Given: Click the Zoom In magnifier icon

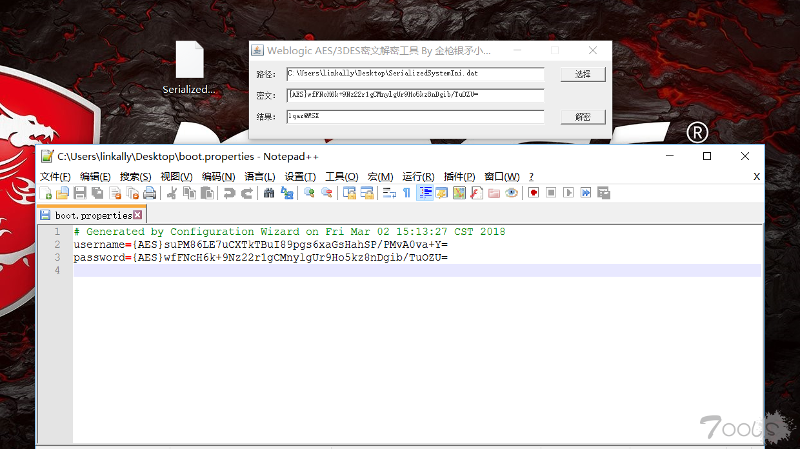Looking at the screenshot, I should click(x=309, y=193).
